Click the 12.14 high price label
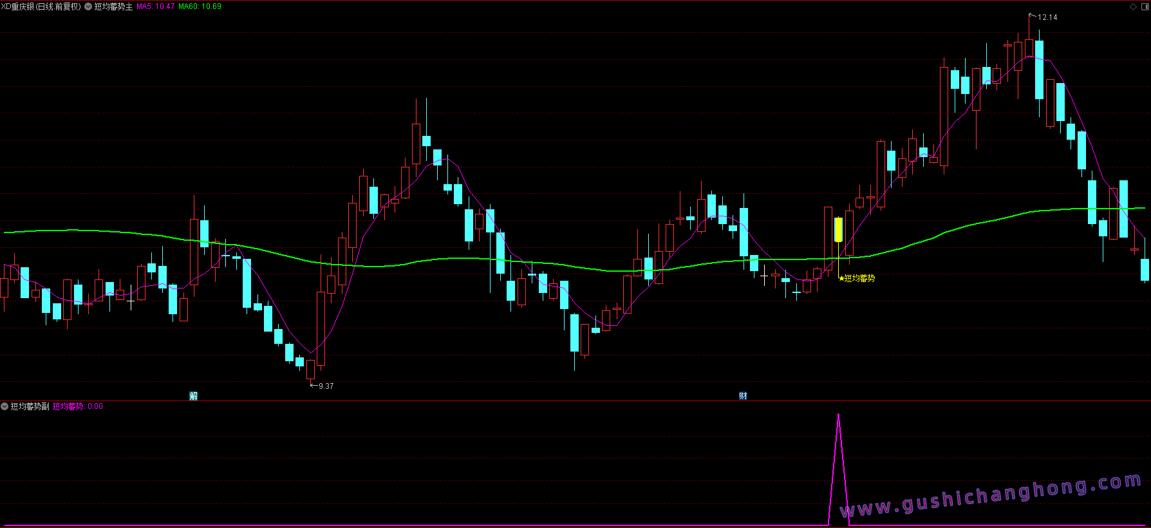This screenshot has height=528, width=1151. [1047, 17]
